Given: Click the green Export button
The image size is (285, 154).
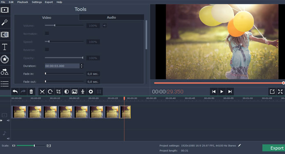Looking at the screenshot, I should 274,148.
